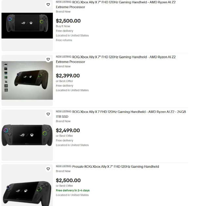The image size is (199, 206).
Task: Click the Free returns text
Action: click(x=64, y=40)
